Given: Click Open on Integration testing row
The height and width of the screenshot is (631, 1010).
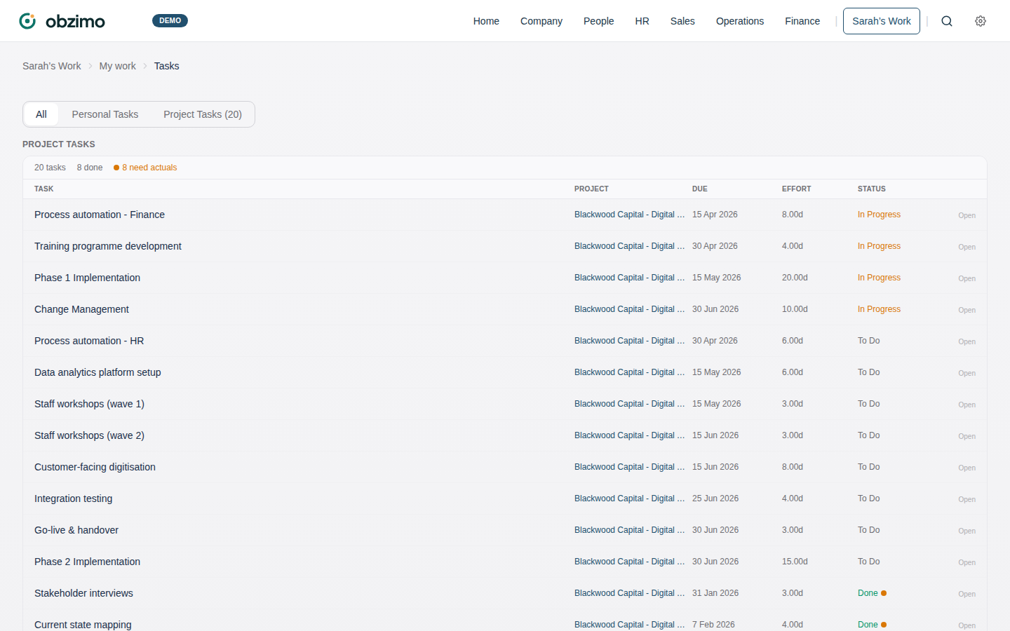Looking at the screenshot, I should [967, 499].
